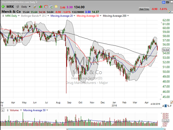
Task: Click the 62.00 price axis label
Action: point(166,20)
